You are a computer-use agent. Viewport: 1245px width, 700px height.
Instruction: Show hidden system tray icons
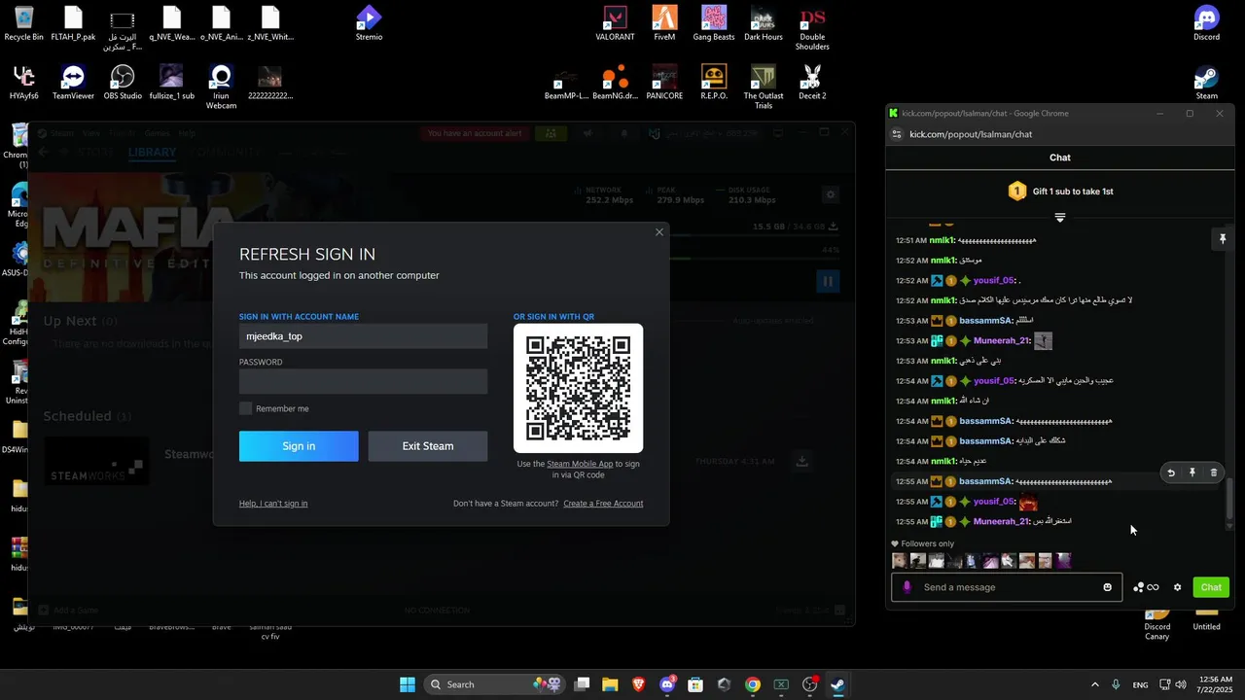1095,684
